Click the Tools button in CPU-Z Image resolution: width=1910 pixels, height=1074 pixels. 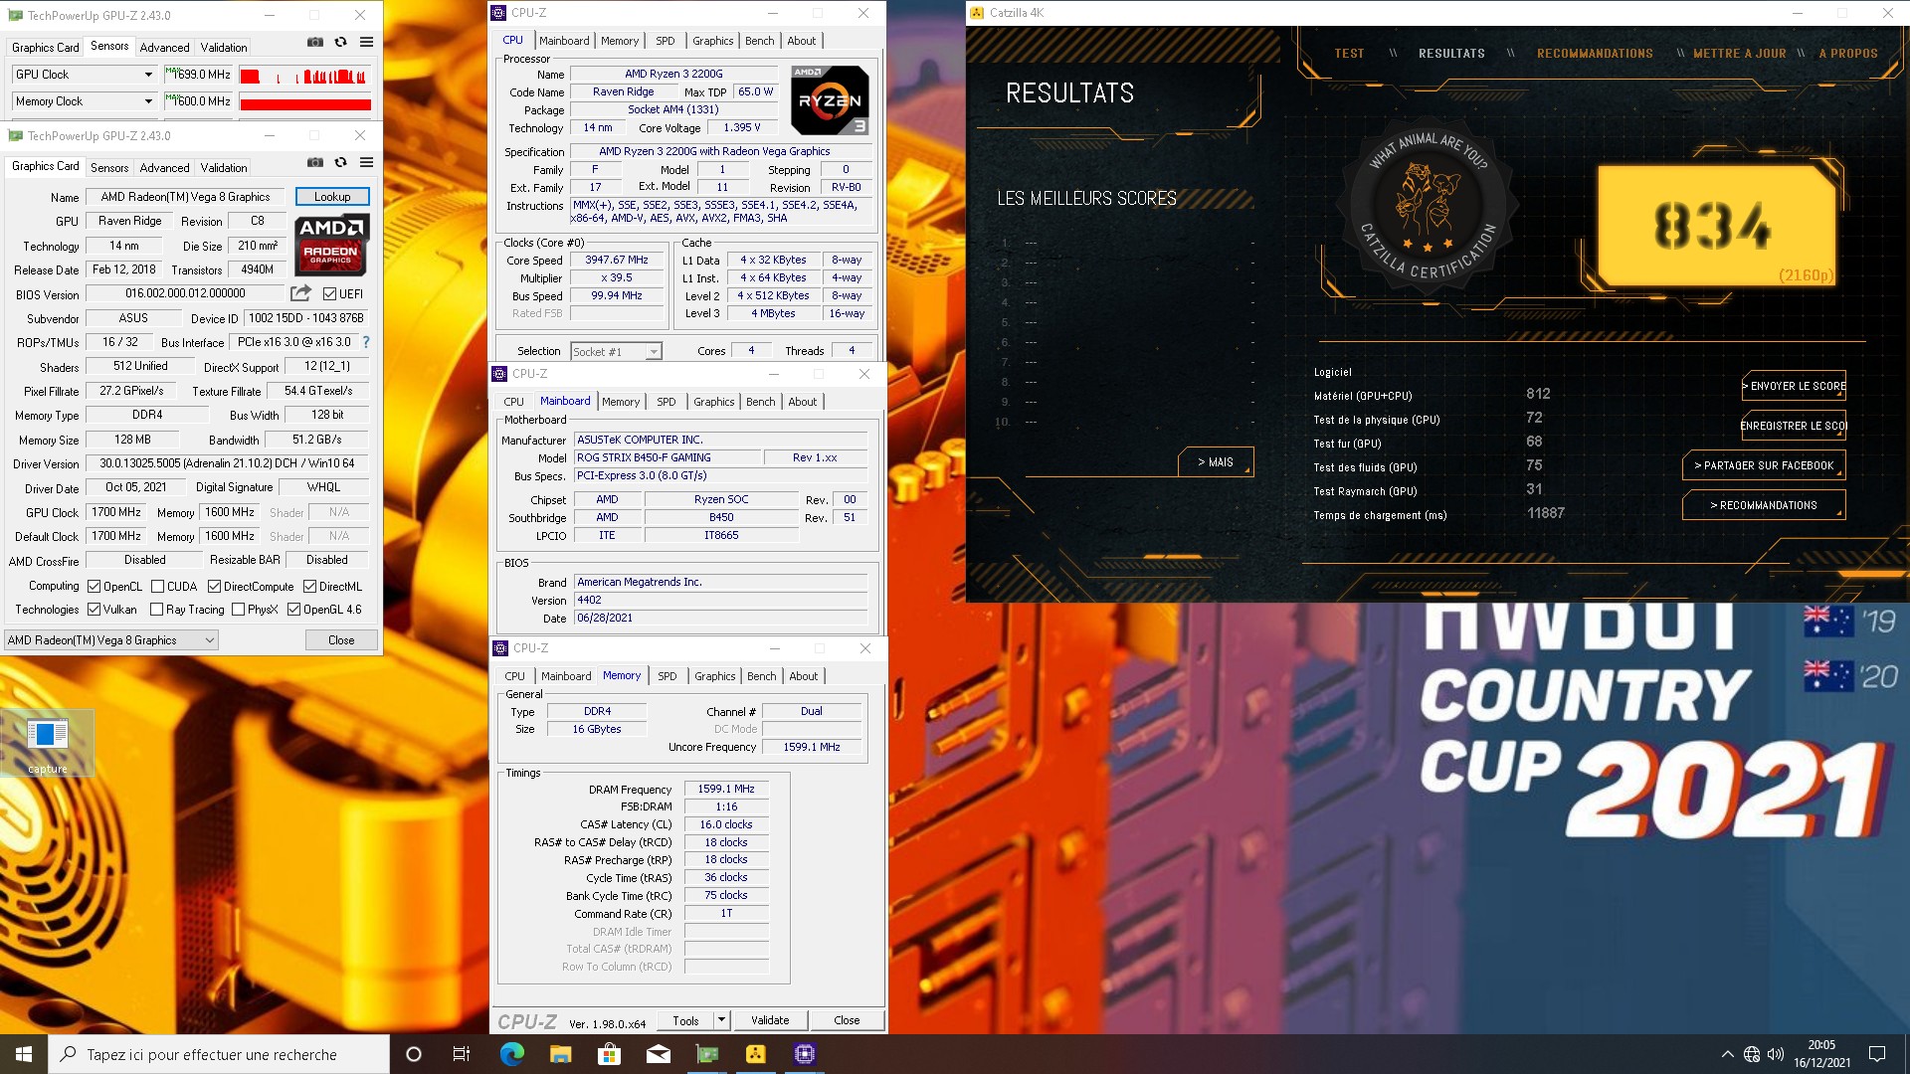(x=685, y=1020)
